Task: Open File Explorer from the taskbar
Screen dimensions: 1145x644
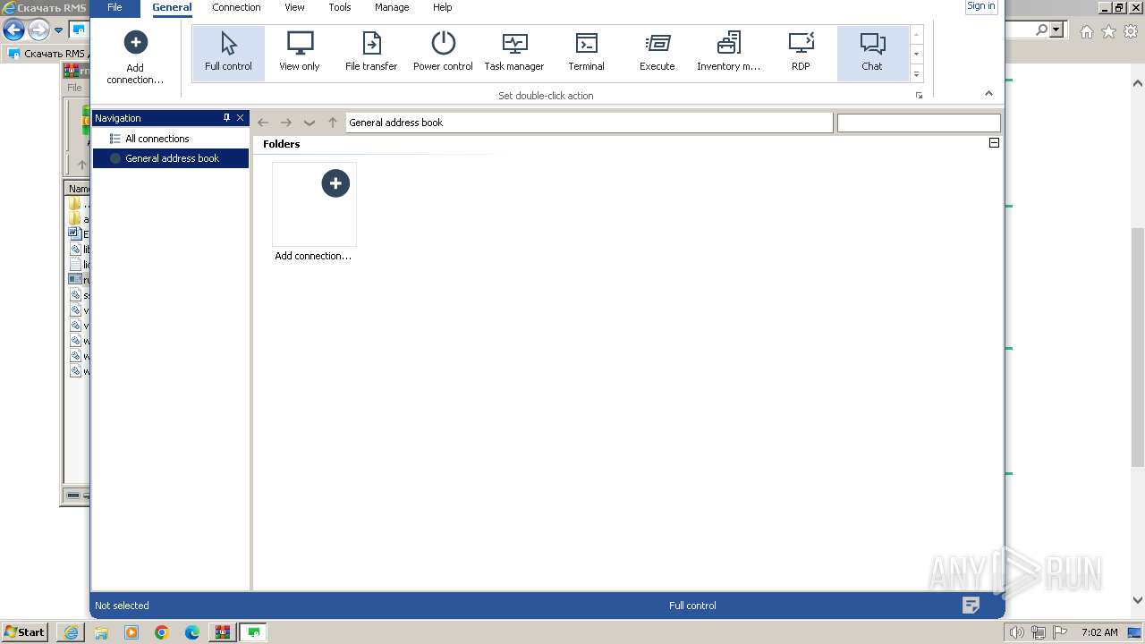Action: [101, 632]
